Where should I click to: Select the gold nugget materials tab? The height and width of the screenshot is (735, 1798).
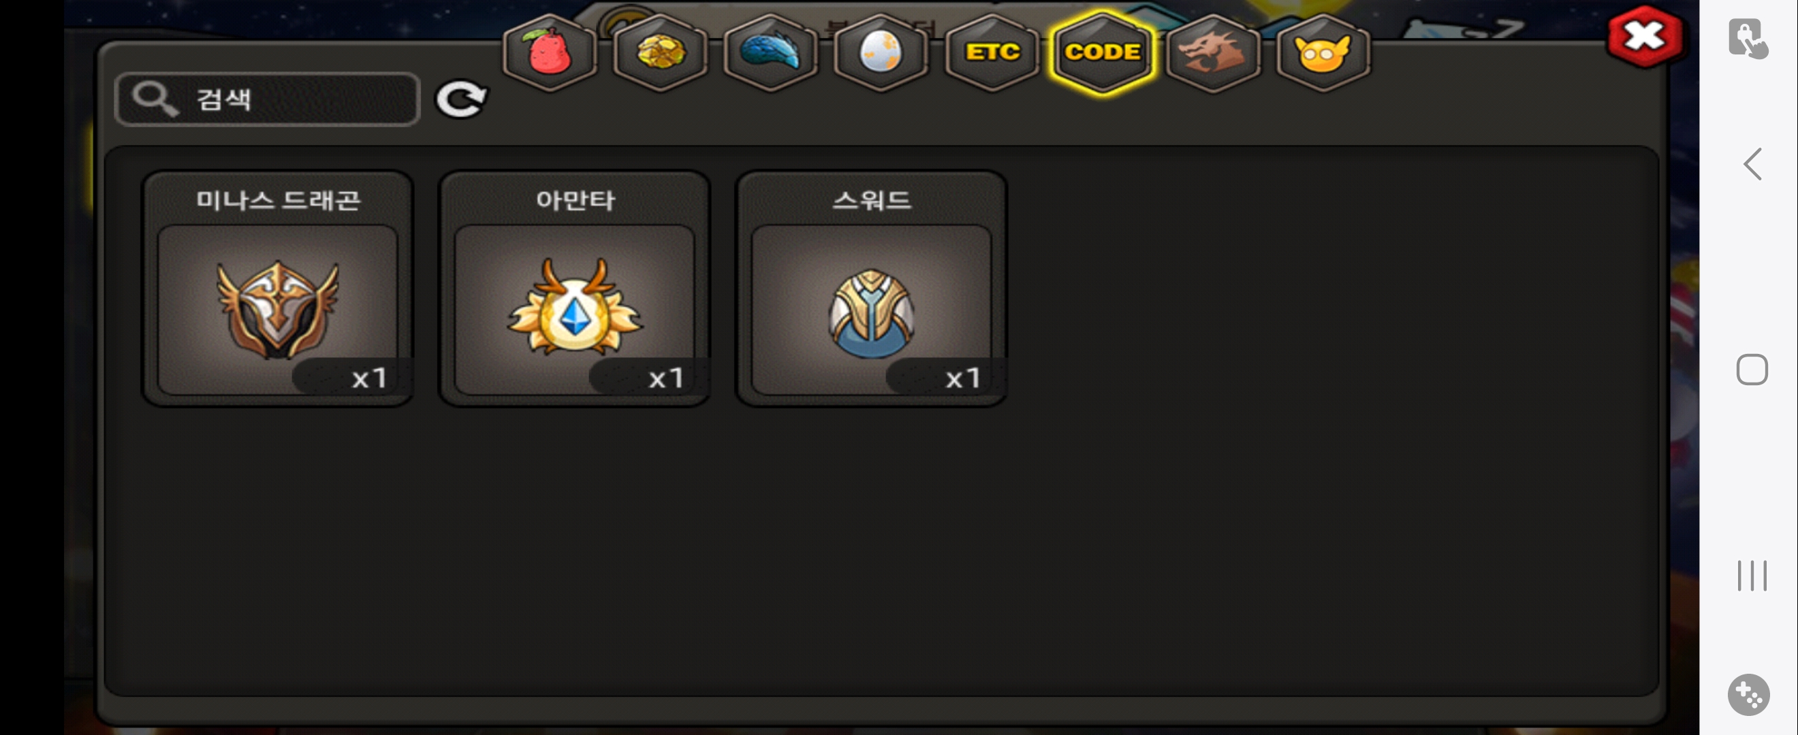[659, 52]
